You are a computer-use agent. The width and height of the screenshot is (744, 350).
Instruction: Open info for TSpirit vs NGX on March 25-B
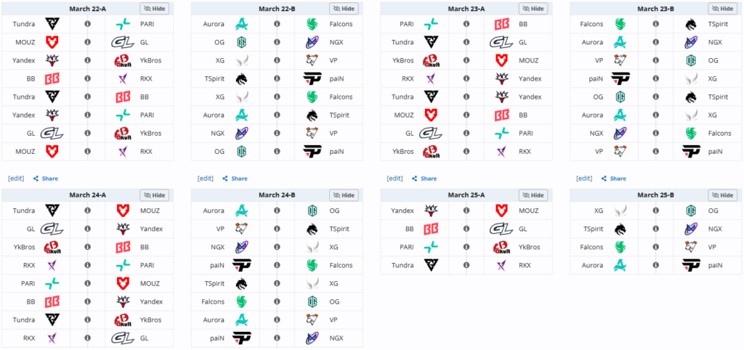656,229
